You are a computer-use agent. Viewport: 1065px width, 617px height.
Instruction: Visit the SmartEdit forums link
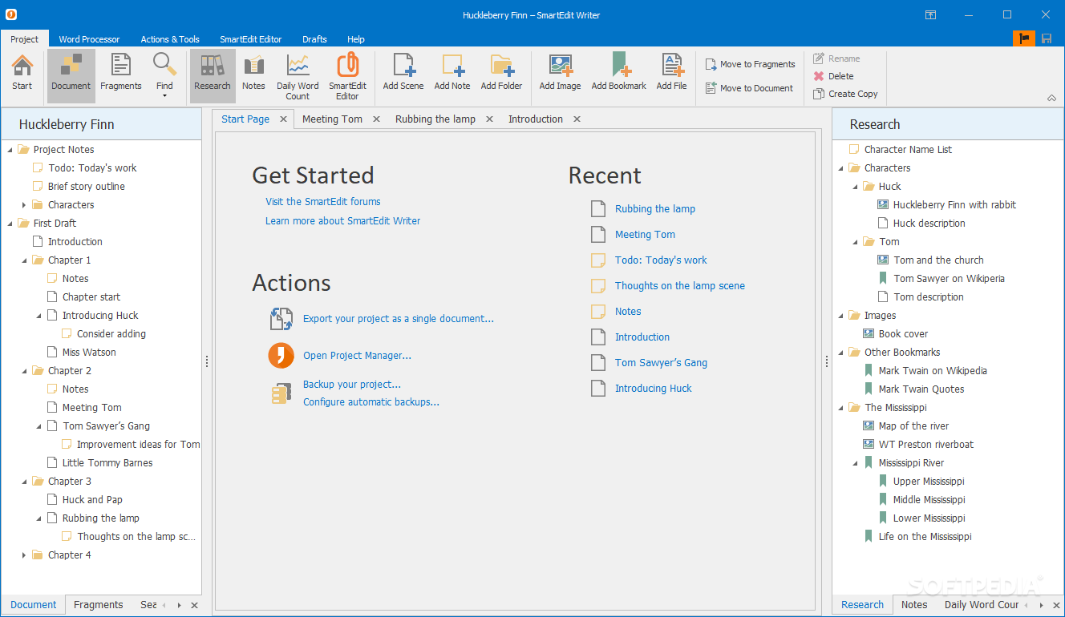(x=323, y=202)
